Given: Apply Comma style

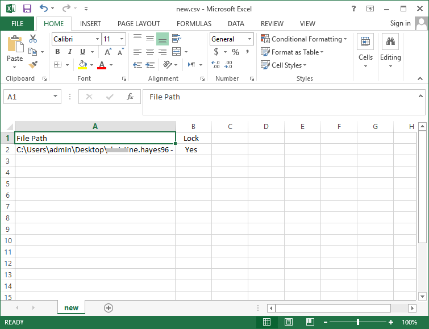Looking at the screenshot, I should tap(247, 52).
